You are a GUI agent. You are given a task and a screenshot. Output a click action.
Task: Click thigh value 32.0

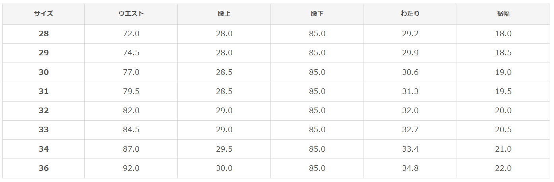pos(410,111)
